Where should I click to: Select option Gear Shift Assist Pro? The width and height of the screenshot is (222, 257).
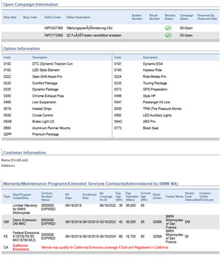[x=47, y=77]
